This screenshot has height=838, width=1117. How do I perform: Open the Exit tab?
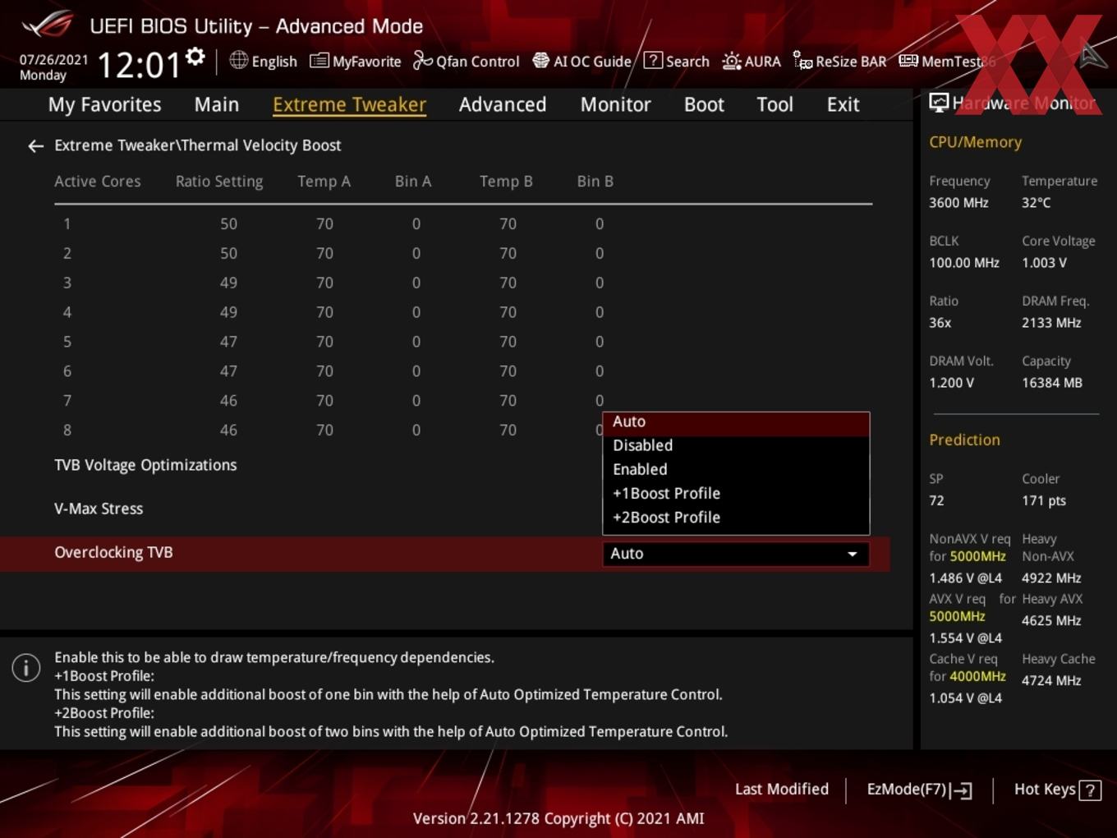843,104
